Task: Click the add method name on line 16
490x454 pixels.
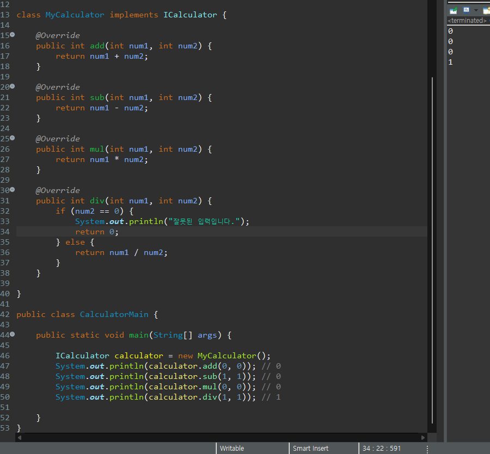Action: click(x=97, y=46)
